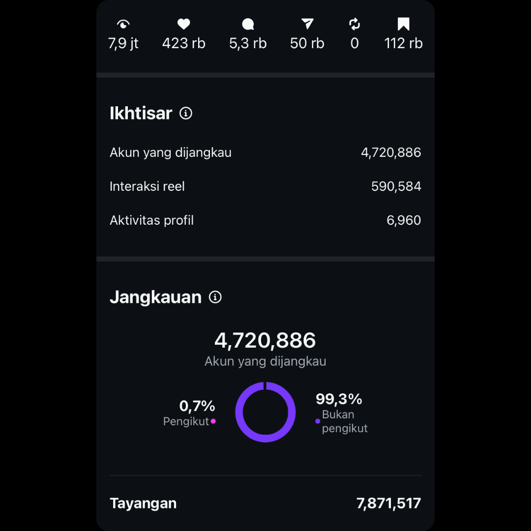Tap the views eye icon
This screenshot has width=531, height=531.
[123, 24]
